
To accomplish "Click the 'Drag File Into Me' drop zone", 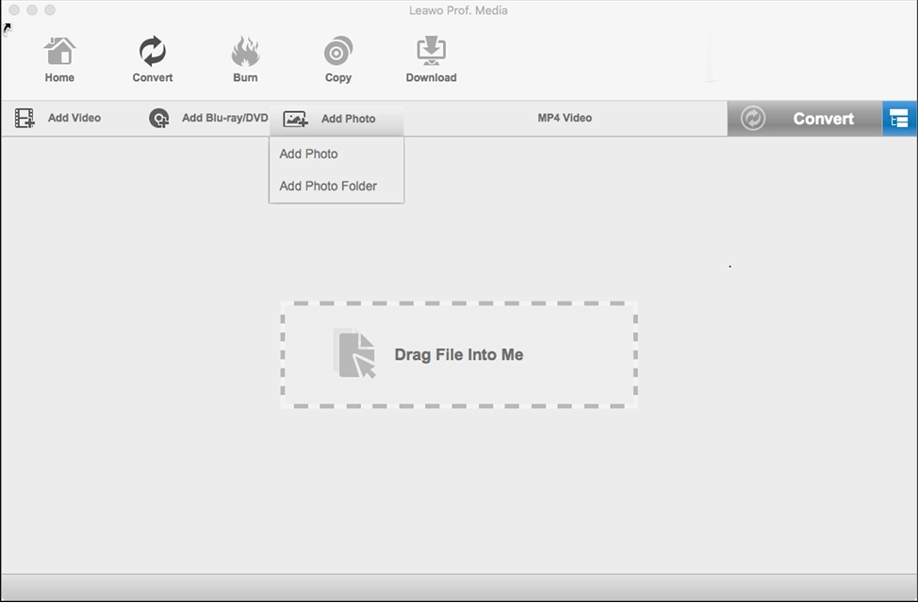I will pos(459,355).
